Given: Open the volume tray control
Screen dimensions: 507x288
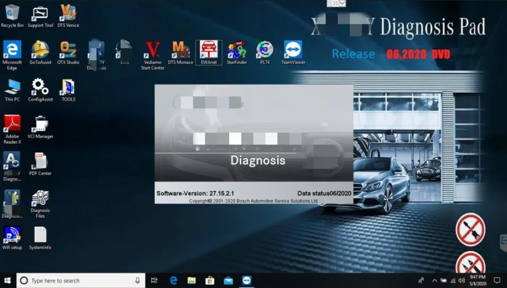Looking at the screenshot, I should pos(462,280).
